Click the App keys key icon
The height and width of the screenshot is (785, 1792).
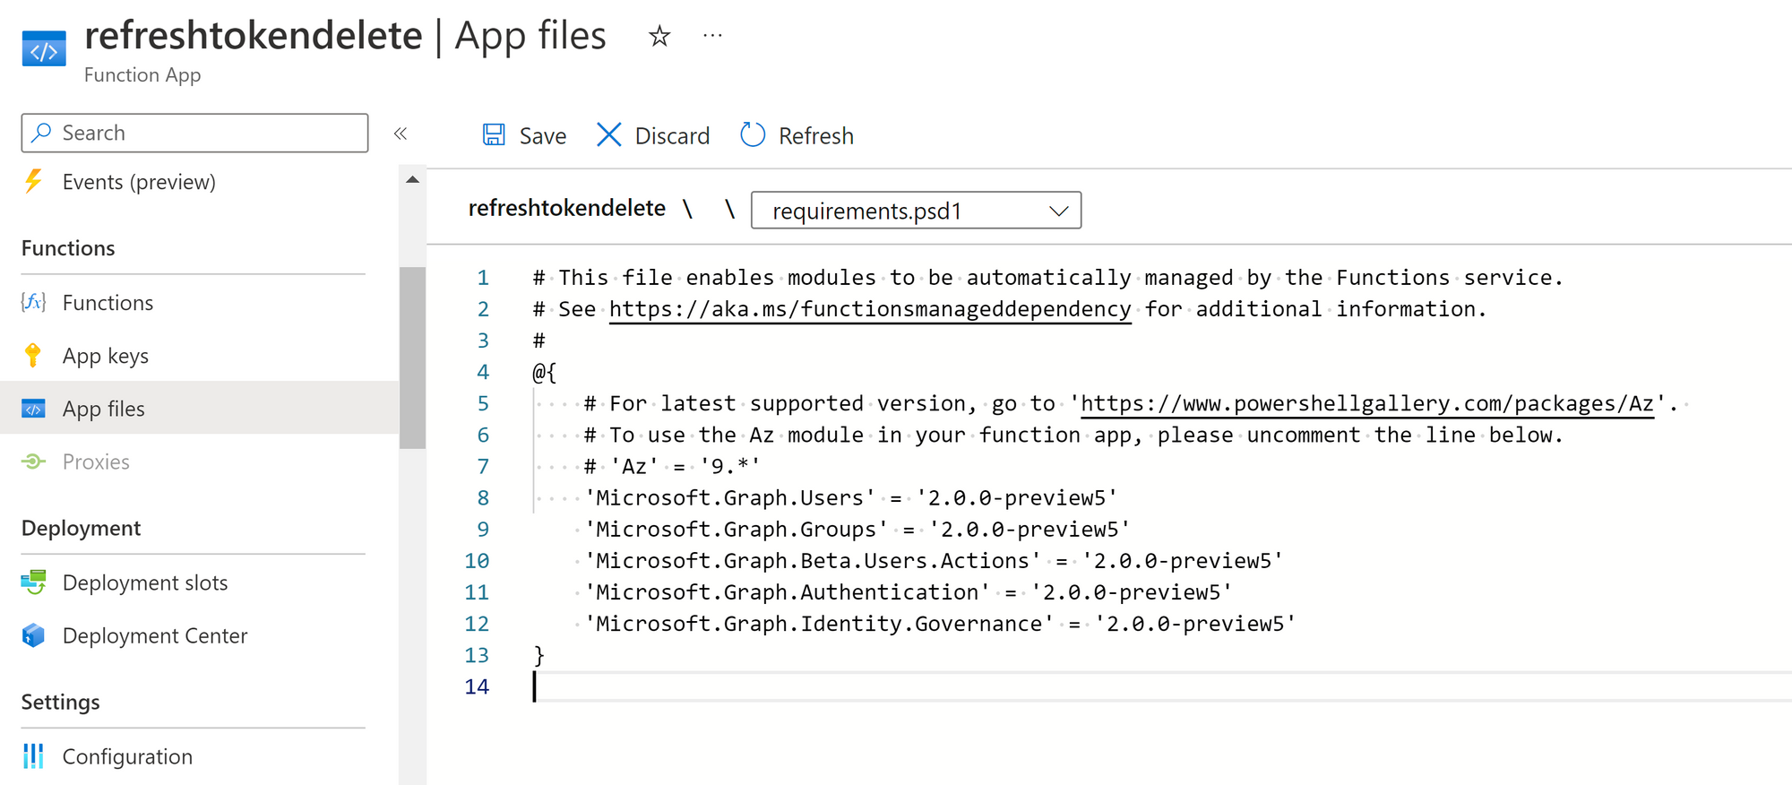[33, 355]
